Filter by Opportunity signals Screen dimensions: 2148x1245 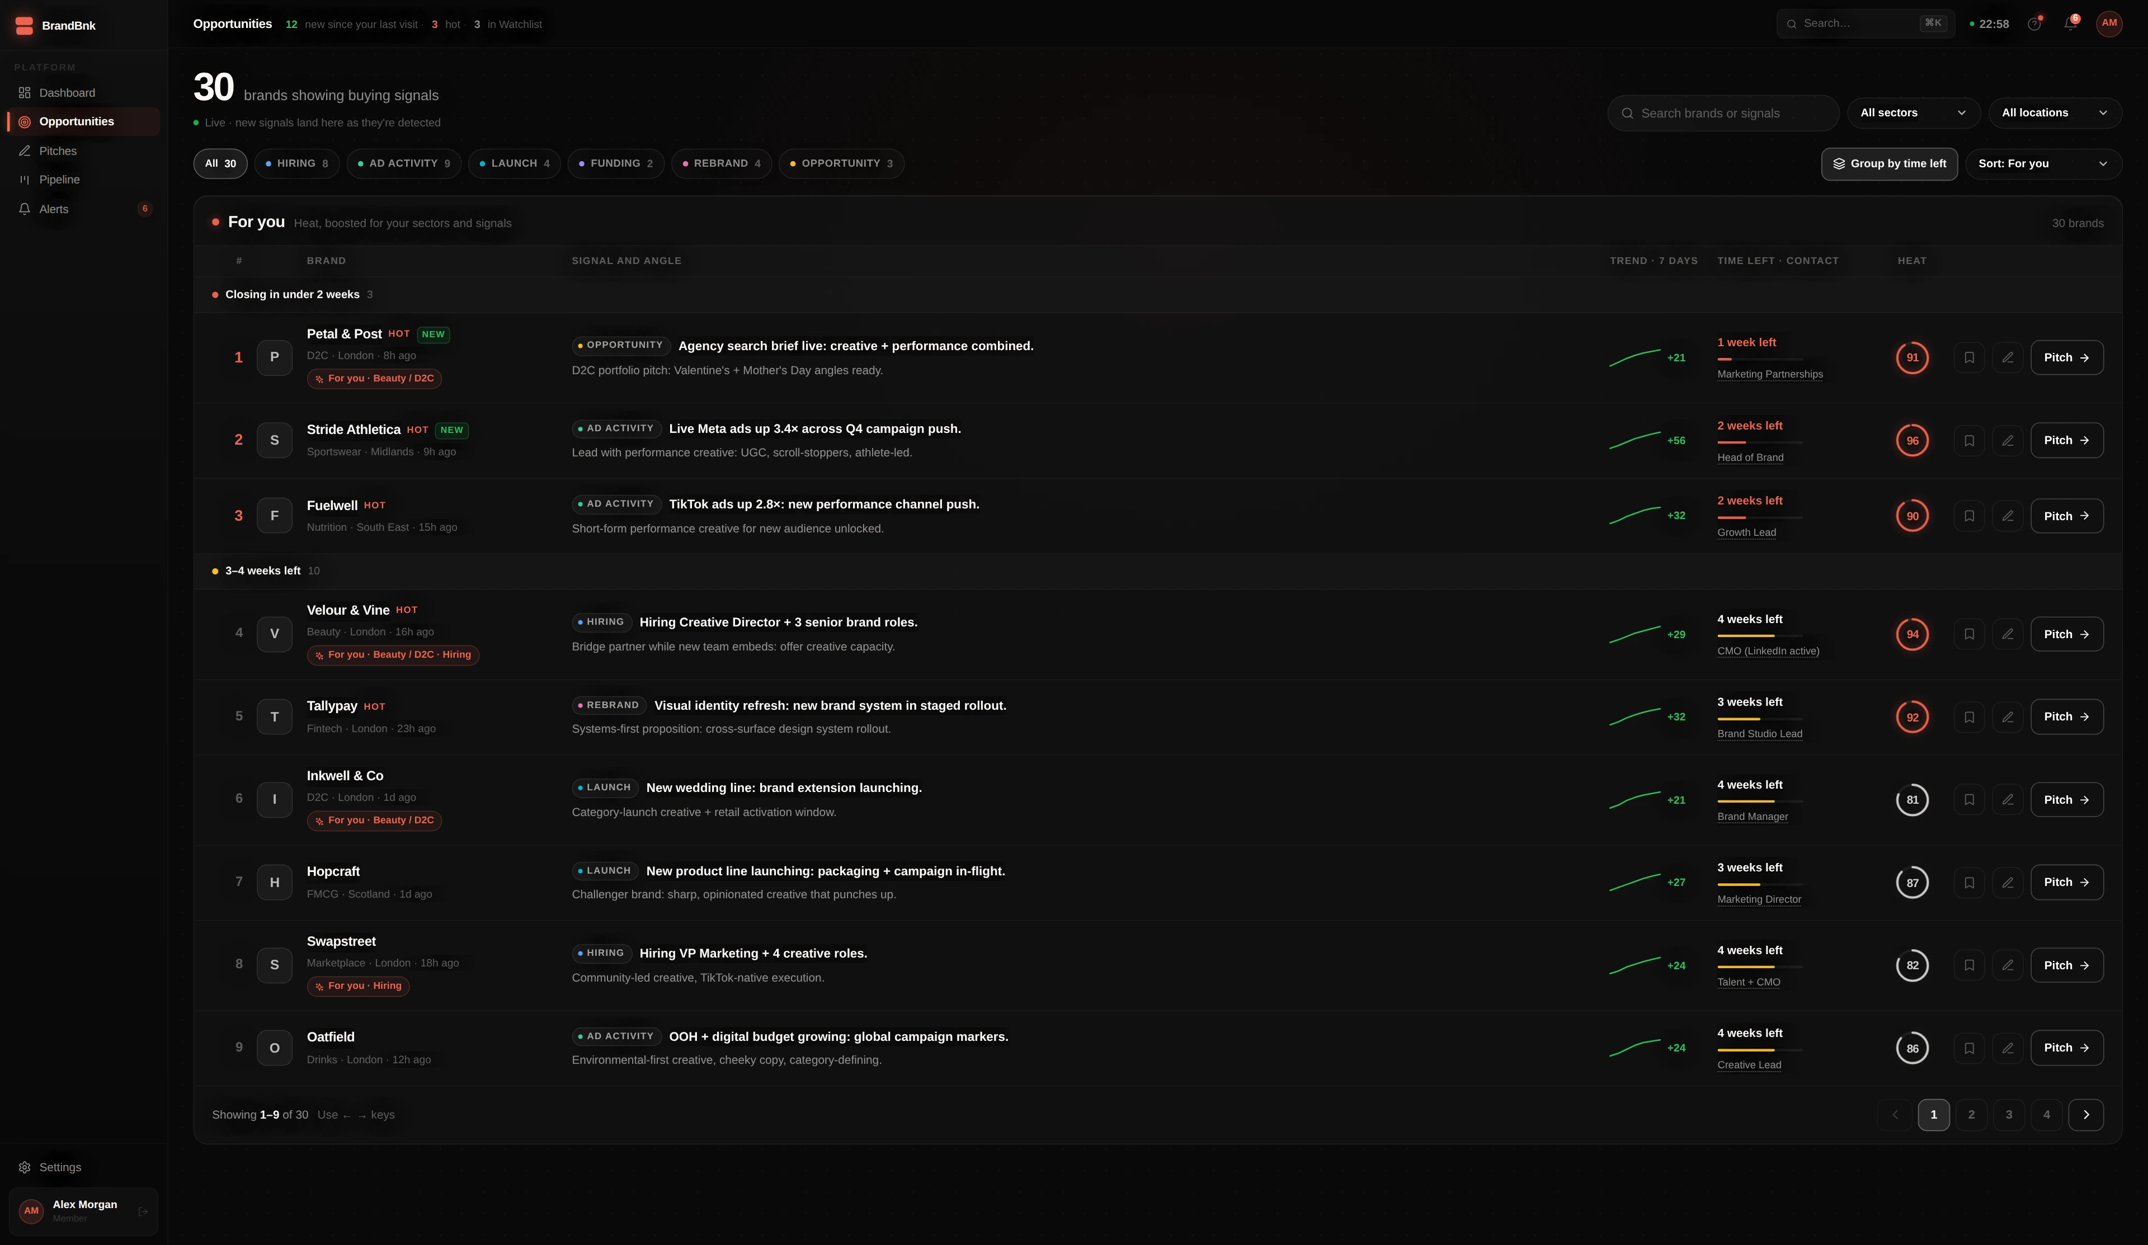841,164
